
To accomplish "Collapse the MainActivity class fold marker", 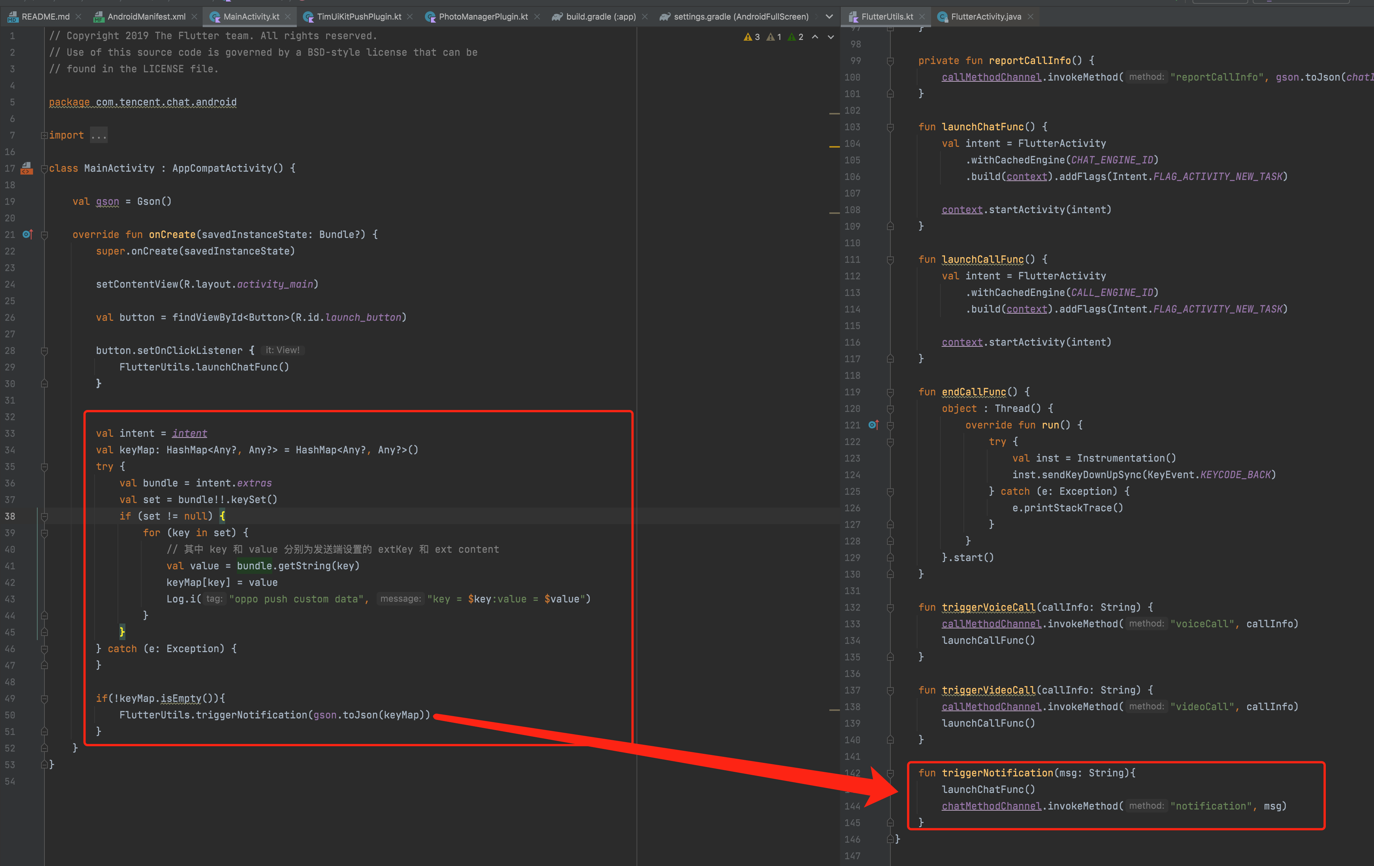I will pos(44,168).
